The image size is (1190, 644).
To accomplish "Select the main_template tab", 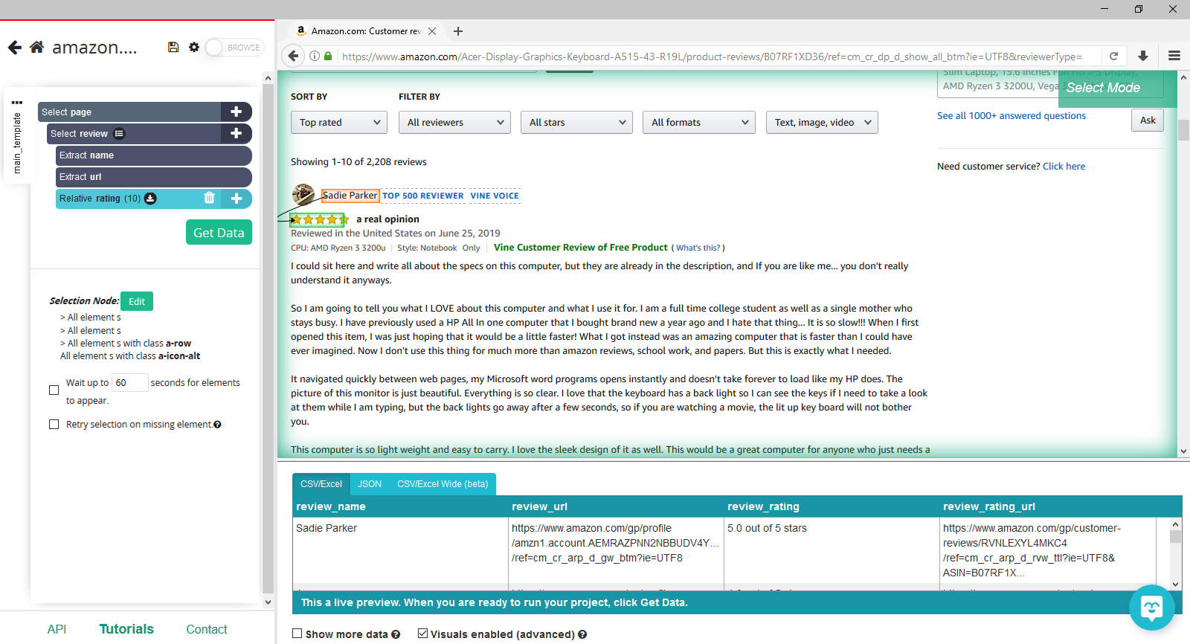I will 17,143.
